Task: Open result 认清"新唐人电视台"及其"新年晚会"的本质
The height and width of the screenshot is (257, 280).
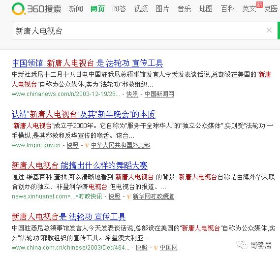Action: pyautogui.click(x=83, y=114)
